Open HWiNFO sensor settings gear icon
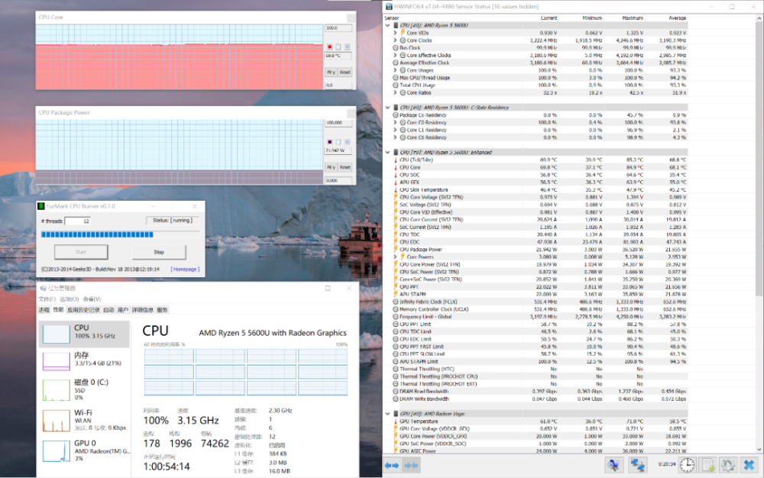 (x=728, y=464)
